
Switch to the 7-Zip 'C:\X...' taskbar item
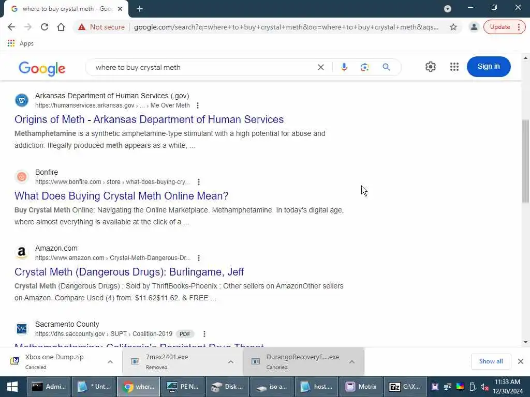(406, 387)
